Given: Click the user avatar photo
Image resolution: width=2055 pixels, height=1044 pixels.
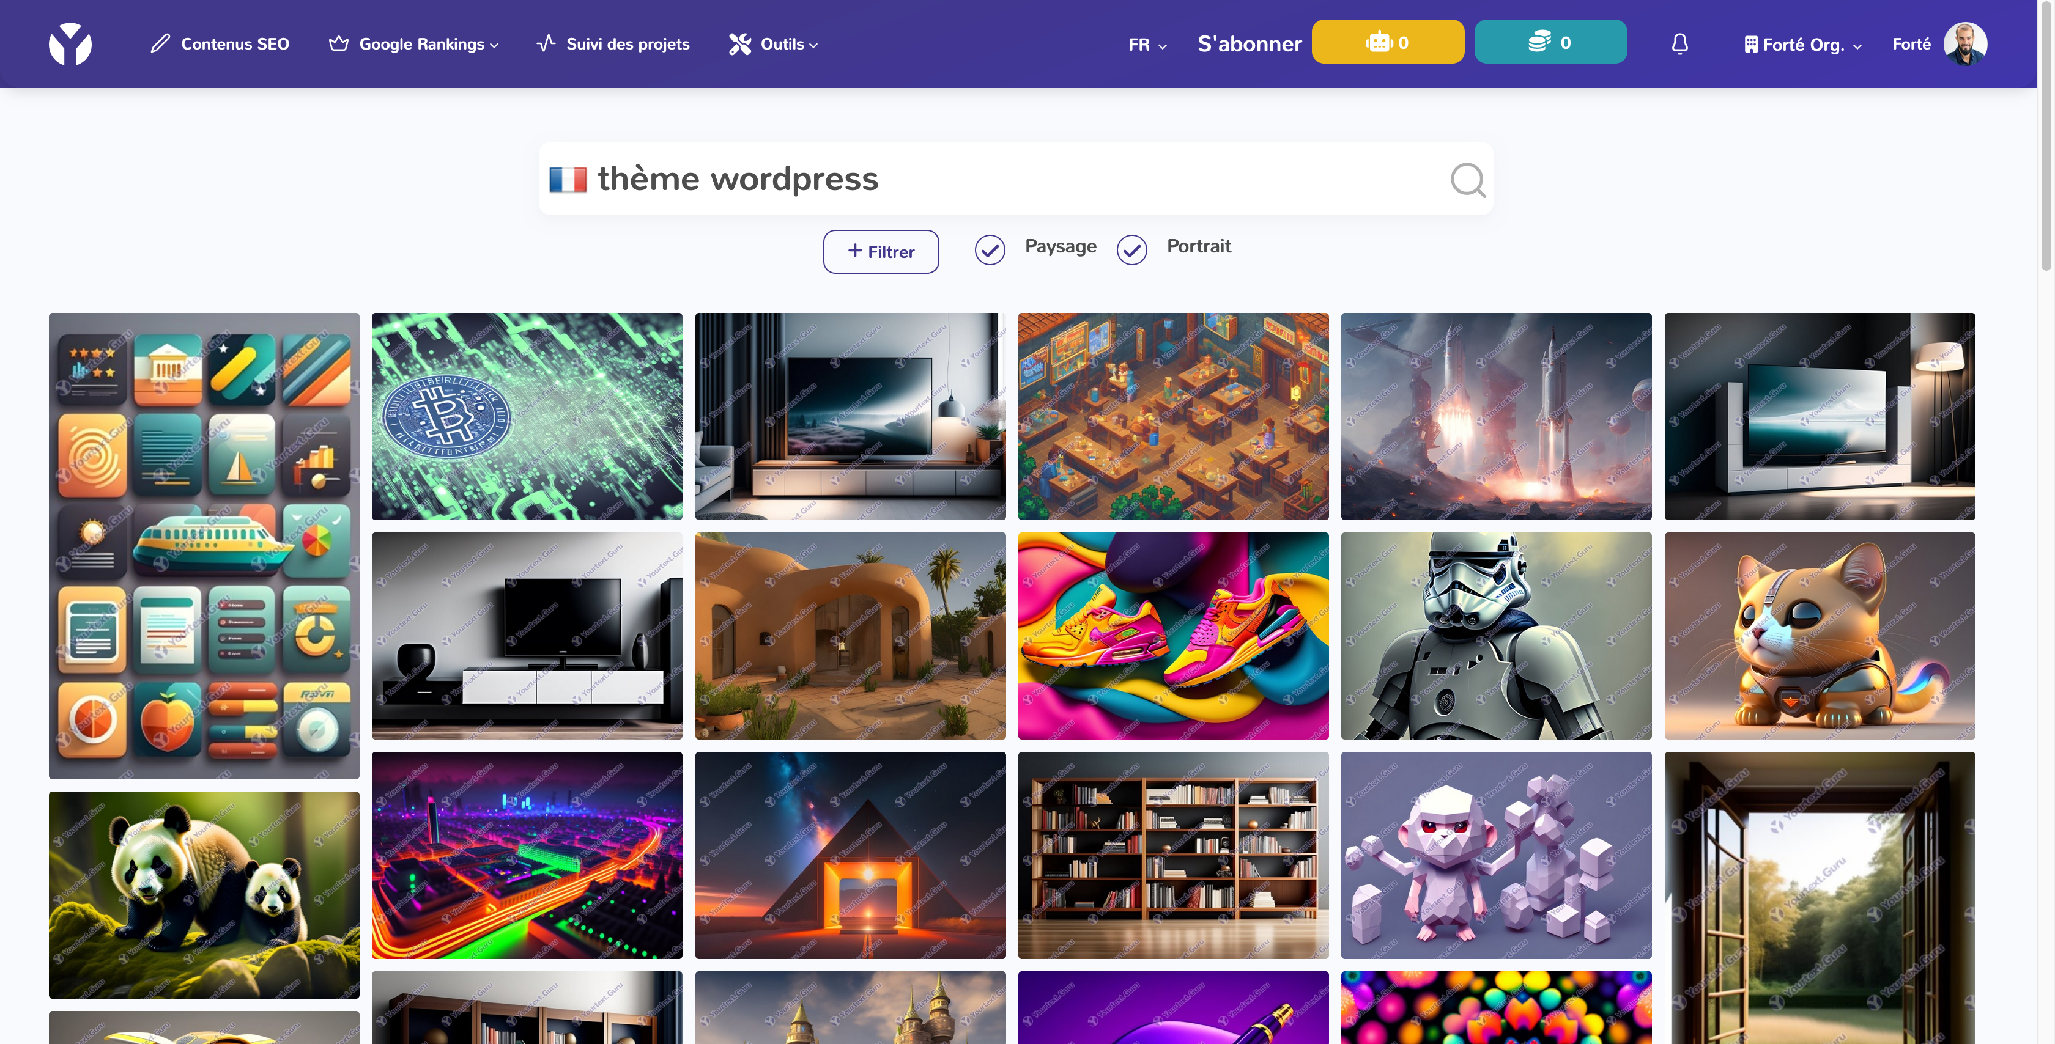Looking at the screenshot, I should point(1965,44).
